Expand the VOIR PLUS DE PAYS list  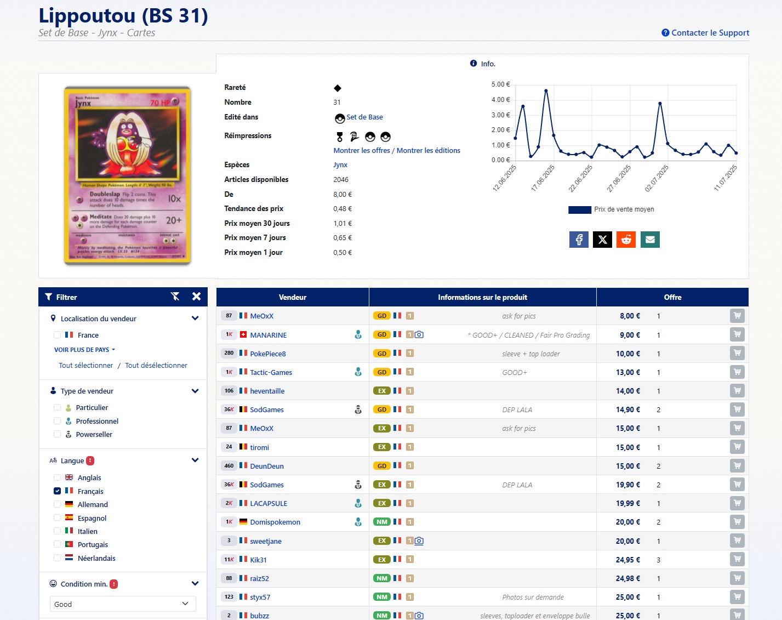click(x=84, y=350)
